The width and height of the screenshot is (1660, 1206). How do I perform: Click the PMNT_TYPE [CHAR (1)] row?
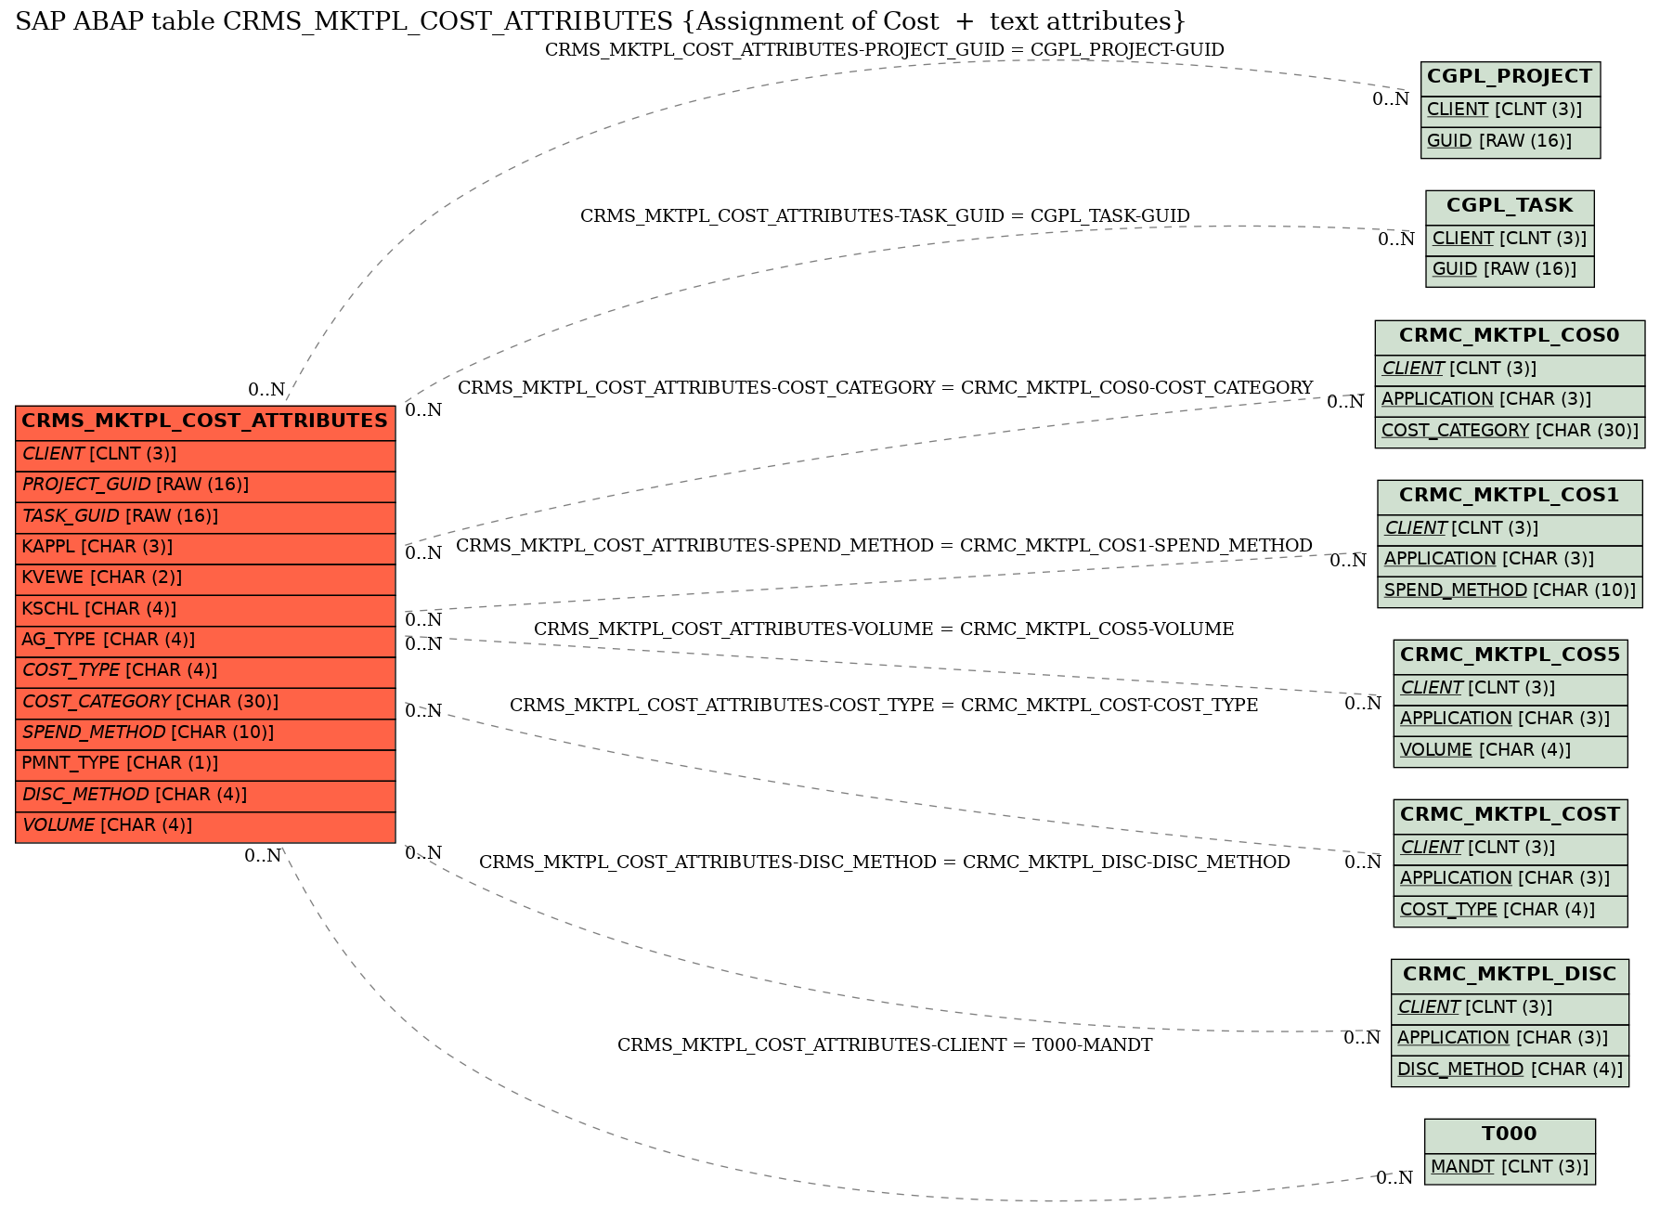click(x=205, y=765)
